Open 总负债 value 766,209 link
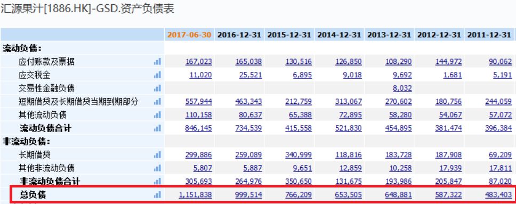Screen dimensions: 516x204 [x=299, y=195]
